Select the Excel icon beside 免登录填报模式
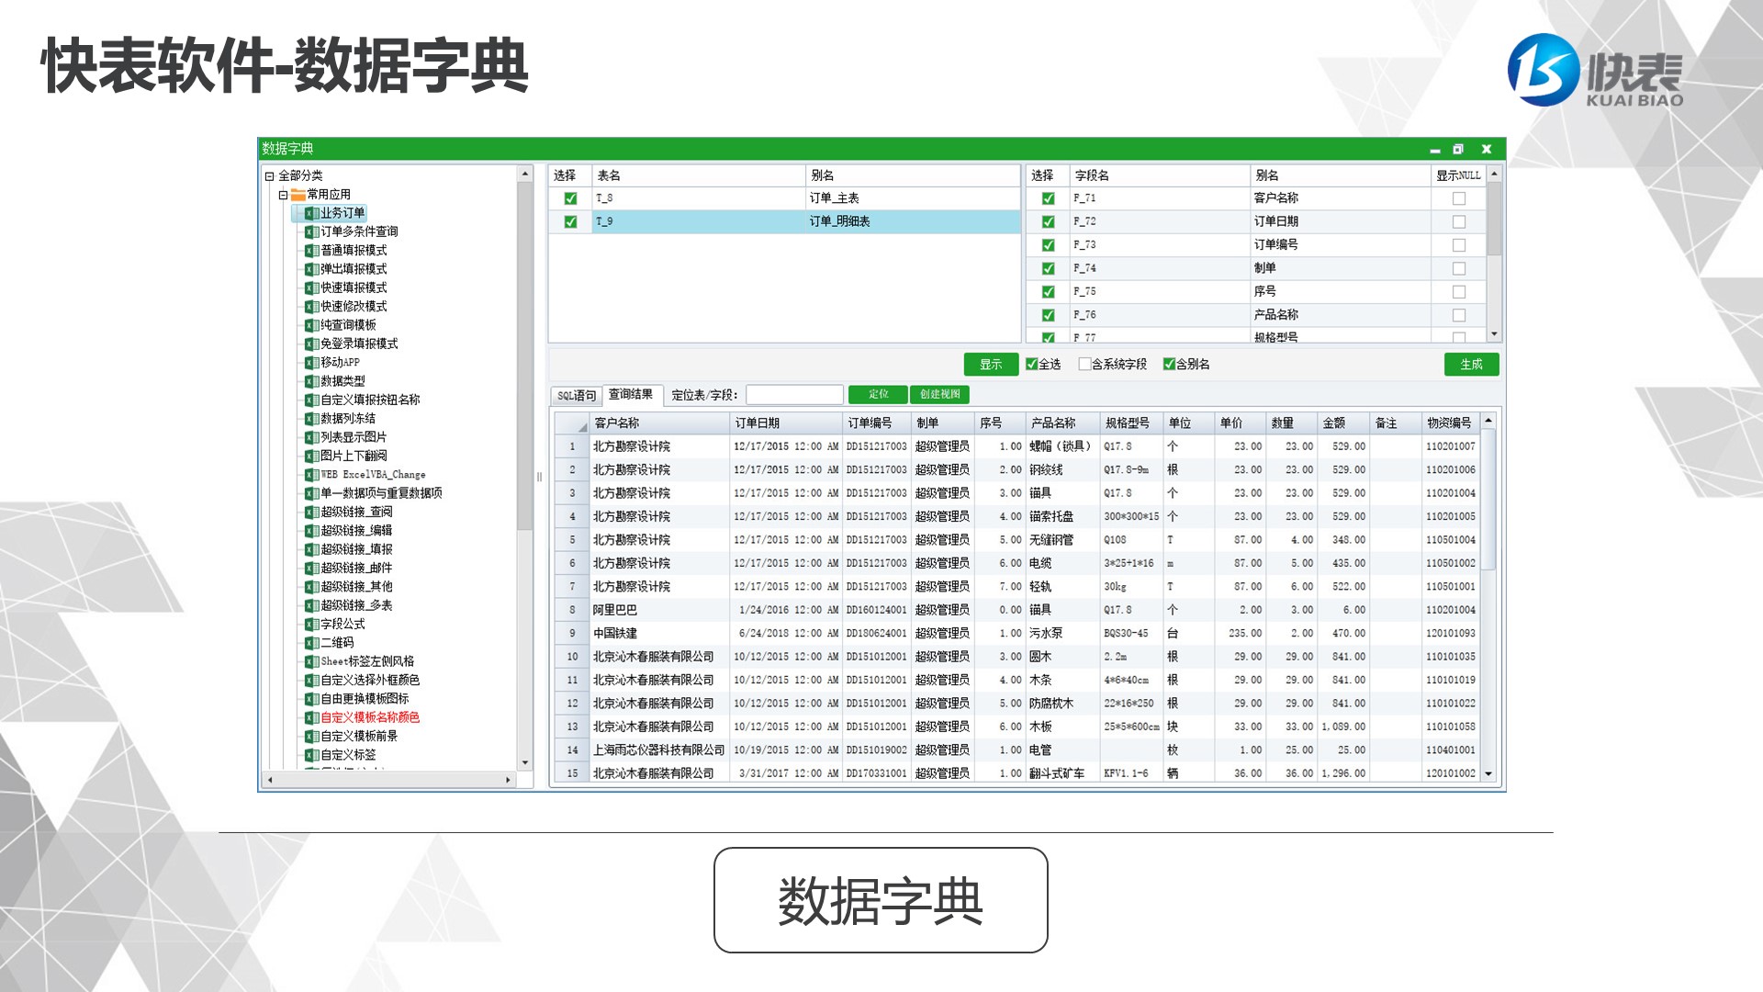Image resolution: width=1763 pixels, height=992 pixels. point(312,344)
